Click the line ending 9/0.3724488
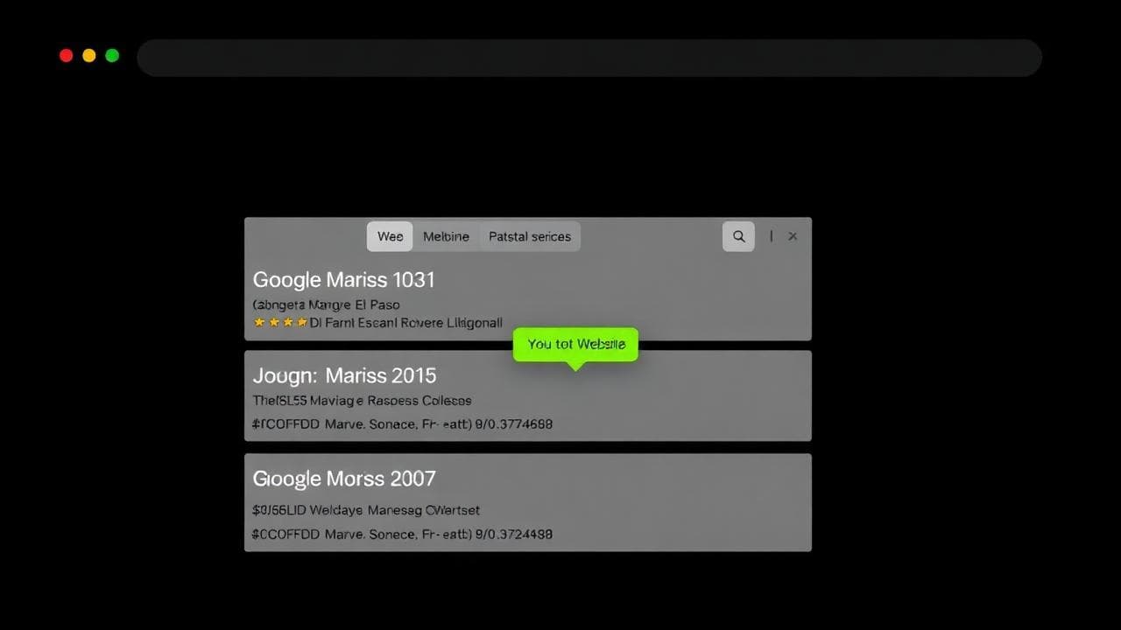Viewport: 1121px width, 630px height. [402, 534]
